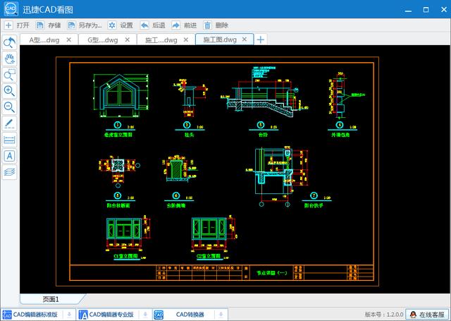Click the 阳台扶手 drawing label
Image resolution: width=451 pixels, height=321 pixels.
(x=314, y=205)
